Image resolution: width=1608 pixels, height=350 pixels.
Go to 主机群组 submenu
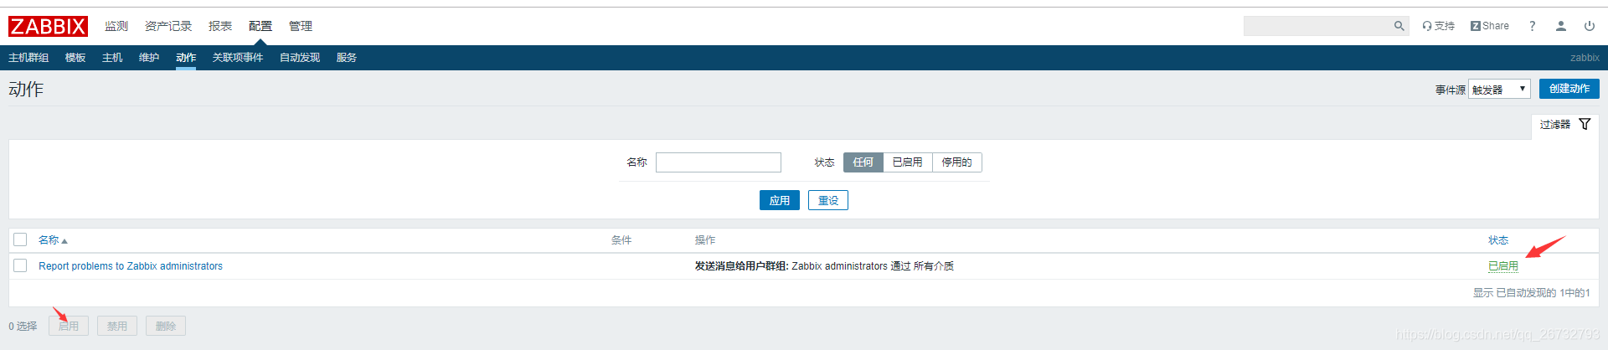coord(28,58)
